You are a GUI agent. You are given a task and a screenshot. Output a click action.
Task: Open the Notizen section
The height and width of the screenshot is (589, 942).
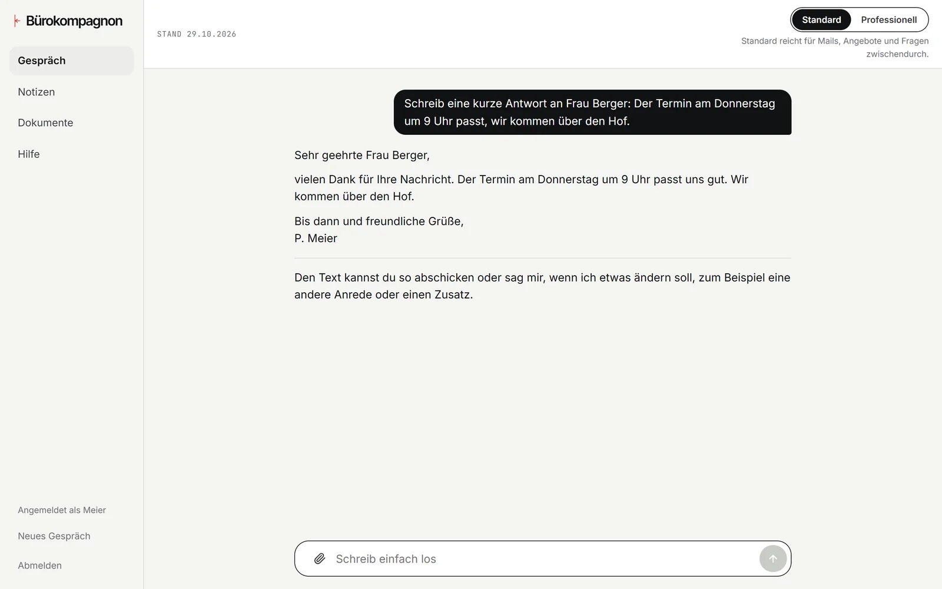coord(72,92)
